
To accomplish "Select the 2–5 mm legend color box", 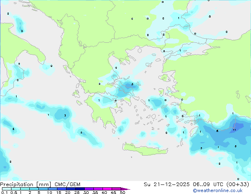I will (x=34, y=189).
